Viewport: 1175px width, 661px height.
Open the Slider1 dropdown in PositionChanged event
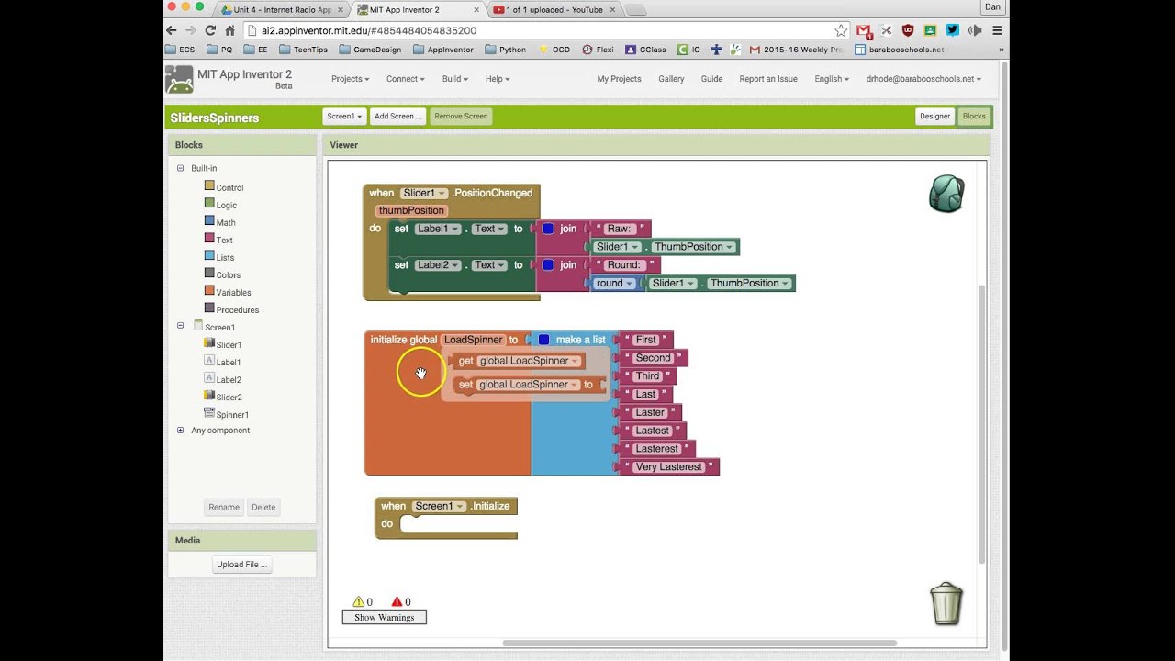coord(424,193)
